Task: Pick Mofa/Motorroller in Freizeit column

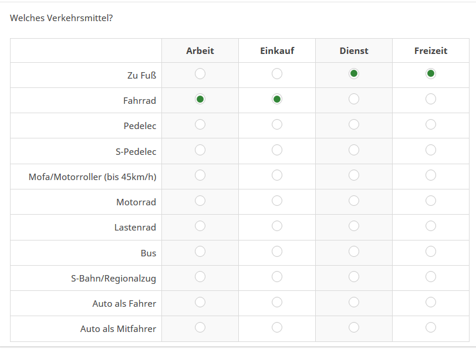Action: pyautogui.click(x=431, y=175)
